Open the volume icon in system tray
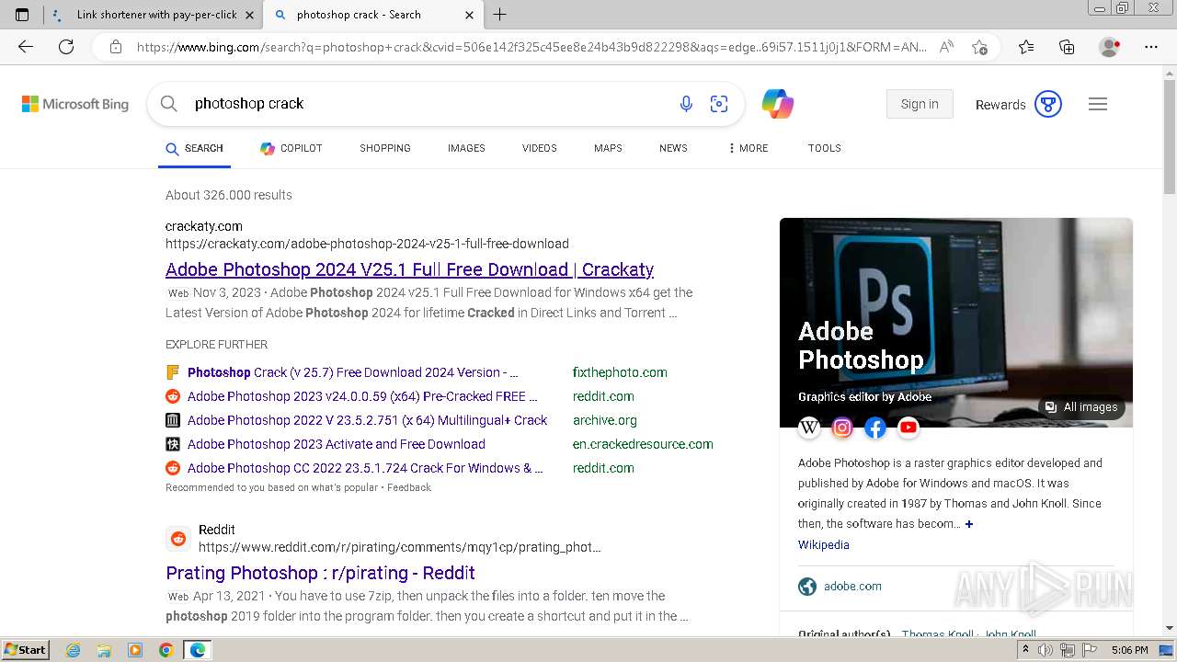Screen dimensions: 1177x662 [1046, 650]
